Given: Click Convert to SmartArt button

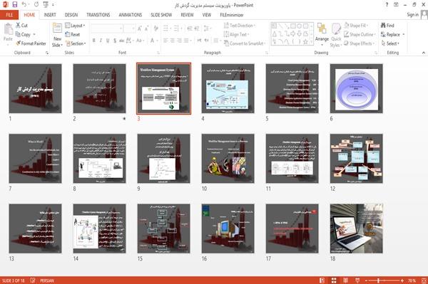Looking at the screenshot, I should 245,43.
